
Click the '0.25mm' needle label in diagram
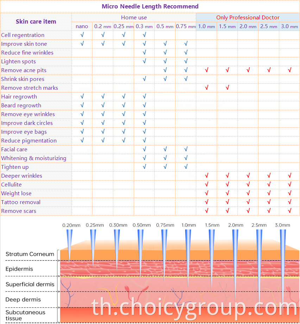point(95,225)
